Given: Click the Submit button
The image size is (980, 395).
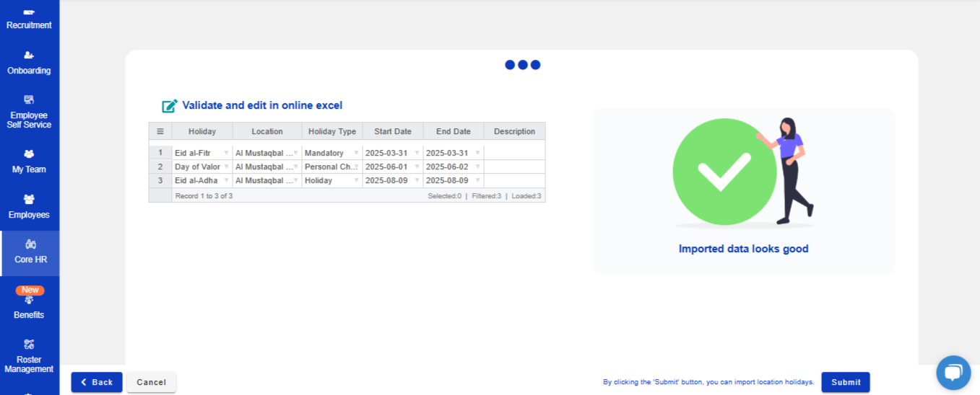Looking at the screenshot, I should (x=845, y=382).
